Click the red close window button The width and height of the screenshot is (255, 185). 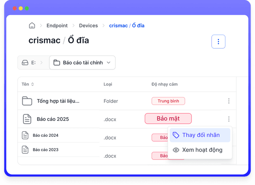[x=15, y=8]
